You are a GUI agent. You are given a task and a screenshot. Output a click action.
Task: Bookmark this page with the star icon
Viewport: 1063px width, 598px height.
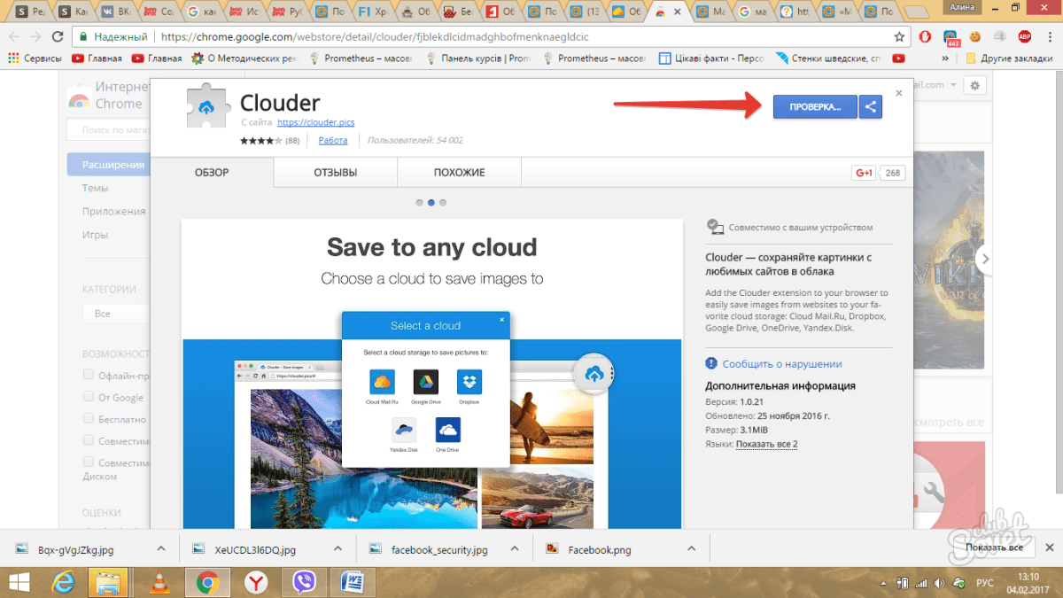pos(900,37)
